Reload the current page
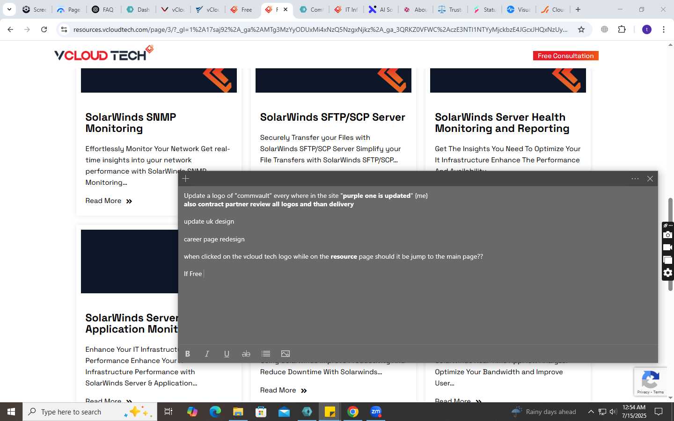674x421 pixels. click(x=44, y=29)
